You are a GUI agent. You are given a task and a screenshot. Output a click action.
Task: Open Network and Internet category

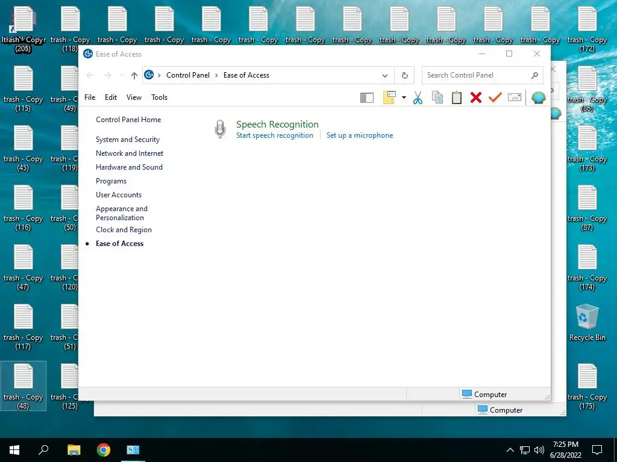(x=130, y=153)
